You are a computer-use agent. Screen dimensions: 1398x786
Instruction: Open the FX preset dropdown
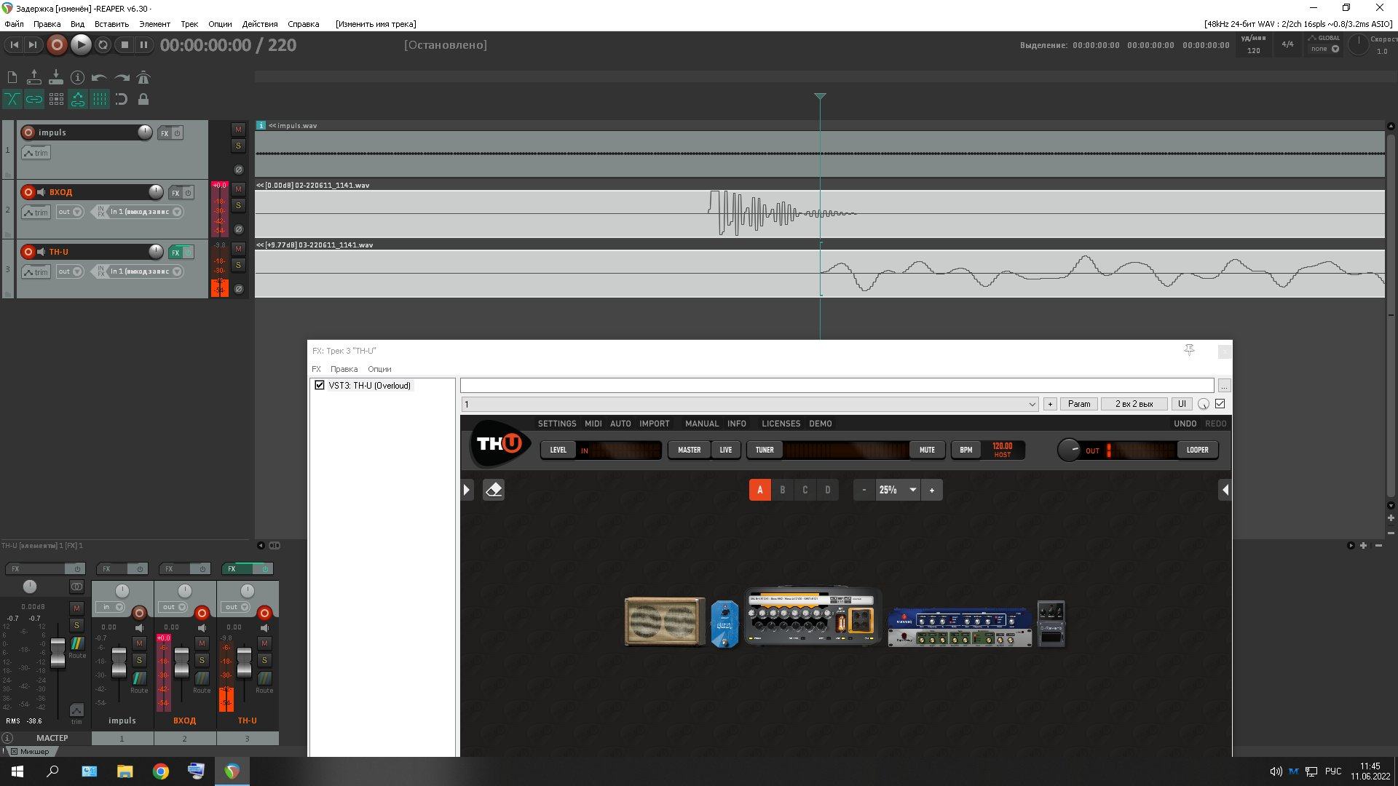click(x=1032, y=404)
